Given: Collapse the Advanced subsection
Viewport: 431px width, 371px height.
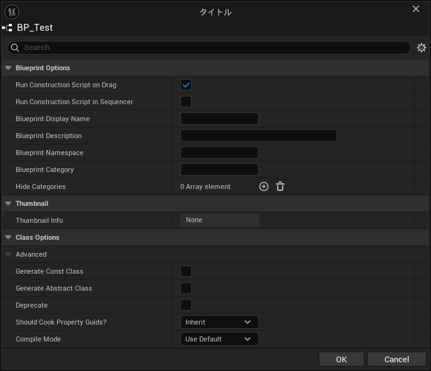Looking at the screenshot, I should (8, 254).
